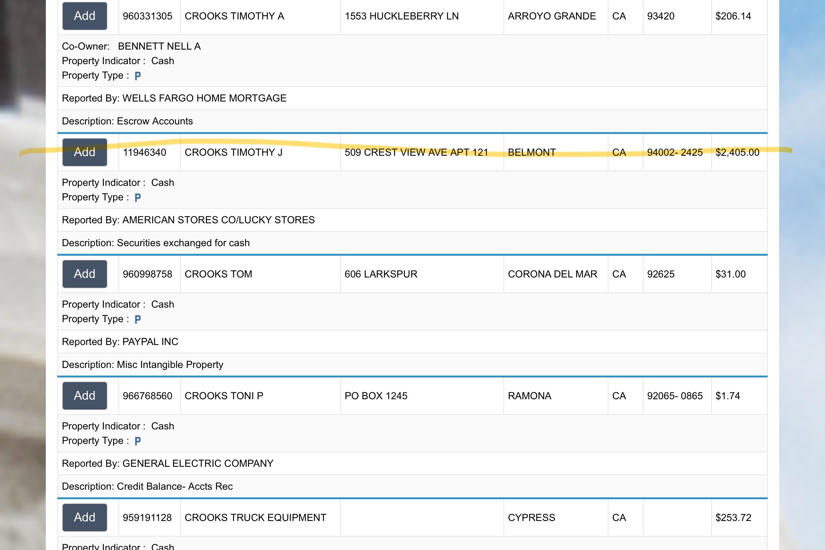Open the Property Type P link under CROOKS TOM

pos(138,319)
